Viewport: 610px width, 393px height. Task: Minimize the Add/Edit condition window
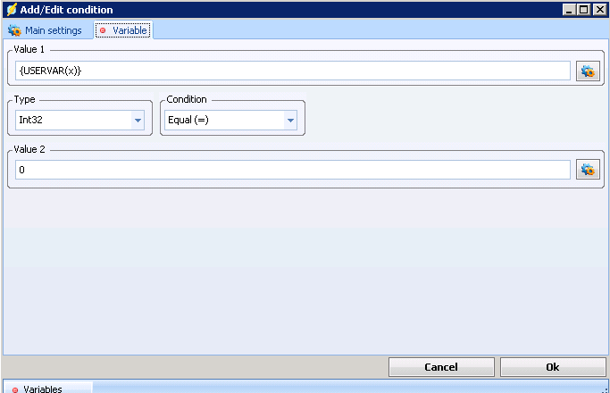point(569,10)
